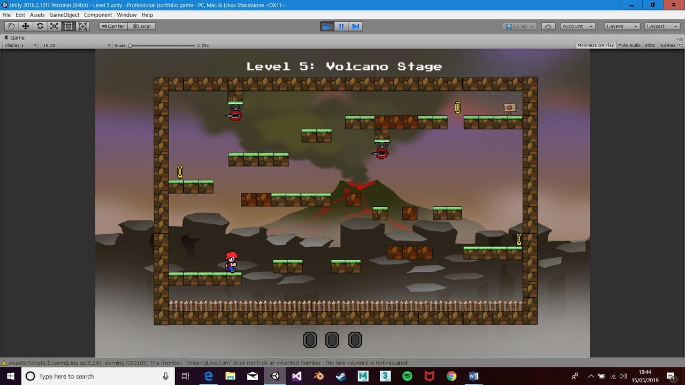Open the Layout dropdown
Image resolution: width=685 pixels, height=385 pixels.
pyautogui.click(x=662, y=26)
